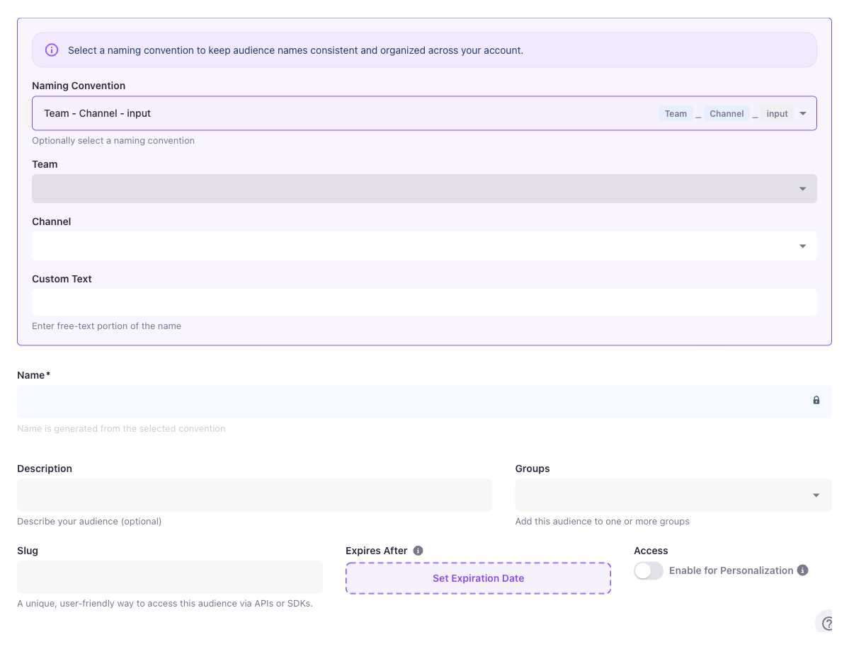Open help via the question mark icon
The height and width of the screenshot is (649, 849).
click(827, 621)
